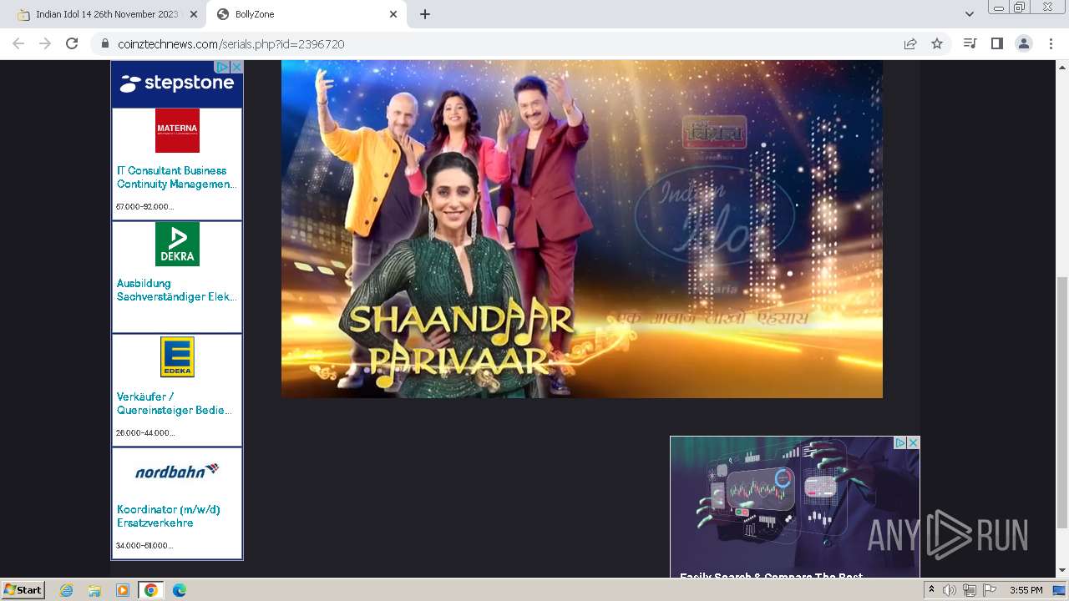Open Microsoft Edge taskbar icon
Image resolution: width=1069 pixels, height=601 pixels.
(180, 590)
